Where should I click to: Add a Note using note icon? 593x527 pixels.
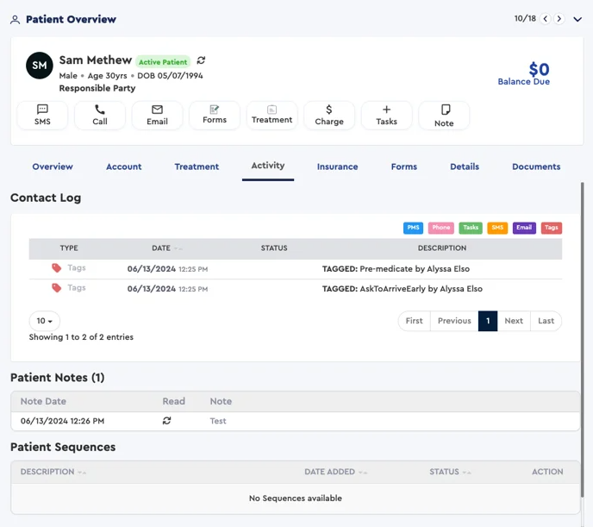tap(444, 116)
